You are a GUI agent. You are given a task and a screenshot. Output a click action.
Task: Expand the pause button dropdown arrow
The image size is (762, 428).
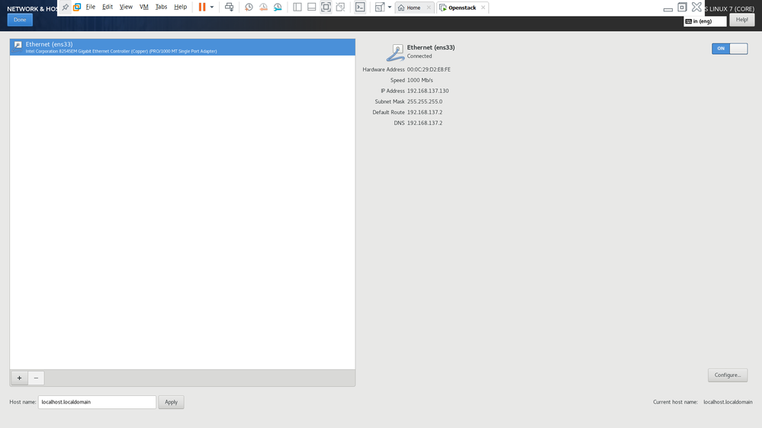[212, 7]
